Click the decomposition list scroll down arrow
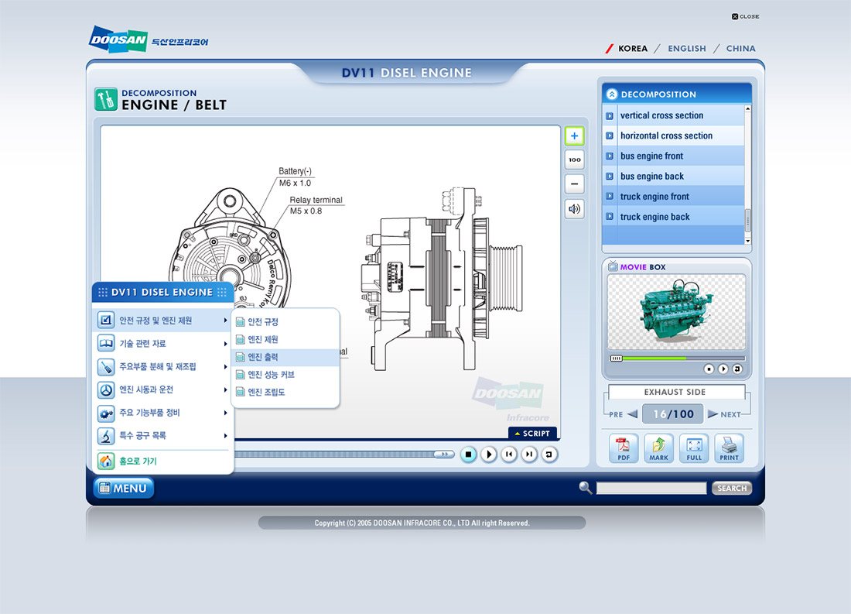 748,241
